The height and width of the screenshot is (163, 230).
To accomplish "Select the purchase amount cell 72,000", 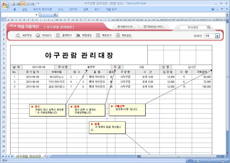I will [x=202, y=82].
